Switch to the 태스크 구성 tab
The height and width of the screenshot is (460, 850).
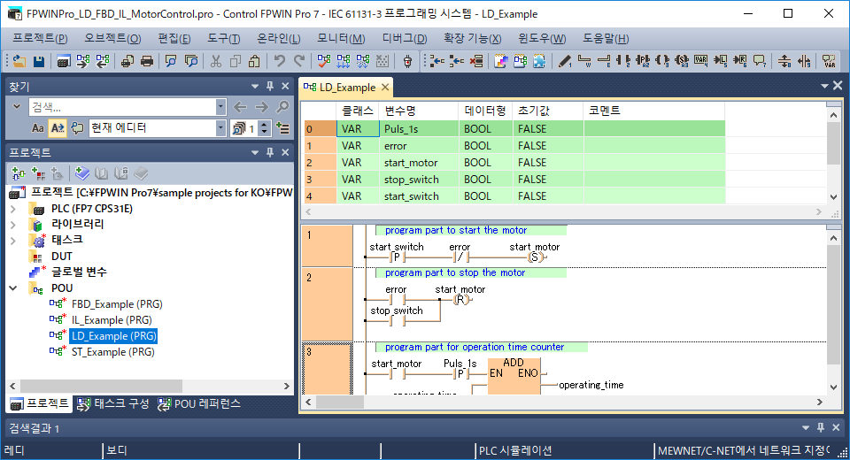point(112,403)
